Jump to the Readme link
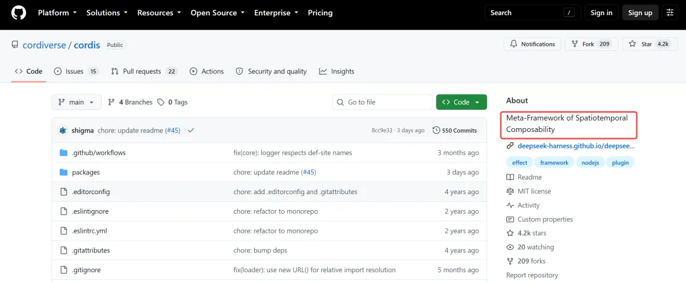The image size is (686, 283). [524, 177]
